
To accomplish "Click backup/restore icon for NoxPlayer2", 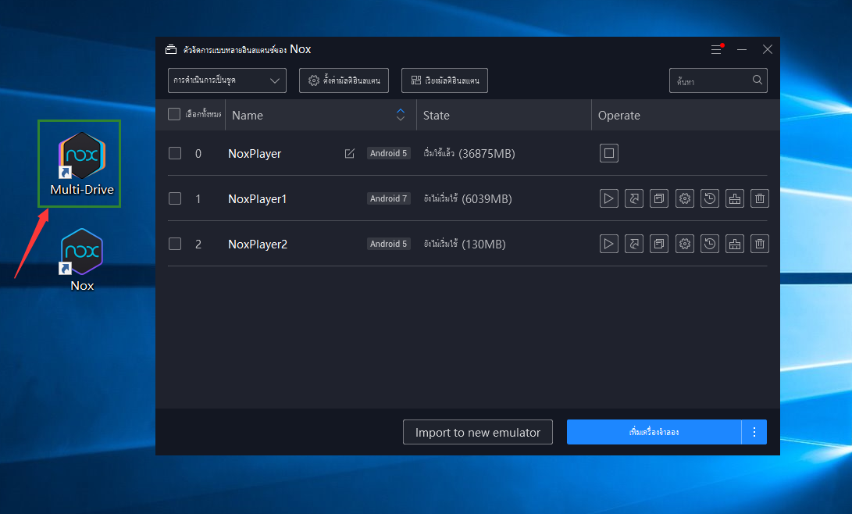I will click(709, 245).
